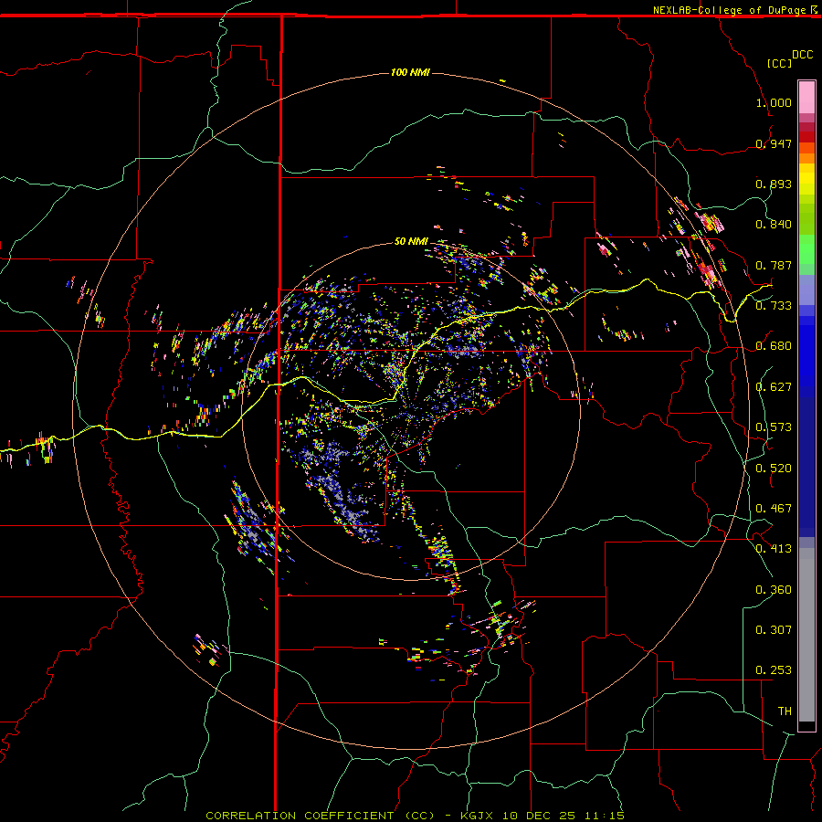
Task: Click the 0.733 scale value
Action: 774,306
